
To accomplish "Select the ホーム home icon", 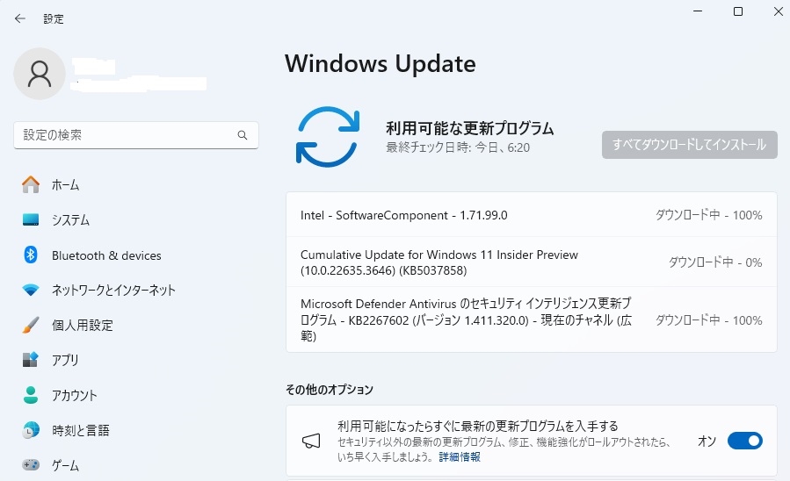I will (x=31, y=184).
